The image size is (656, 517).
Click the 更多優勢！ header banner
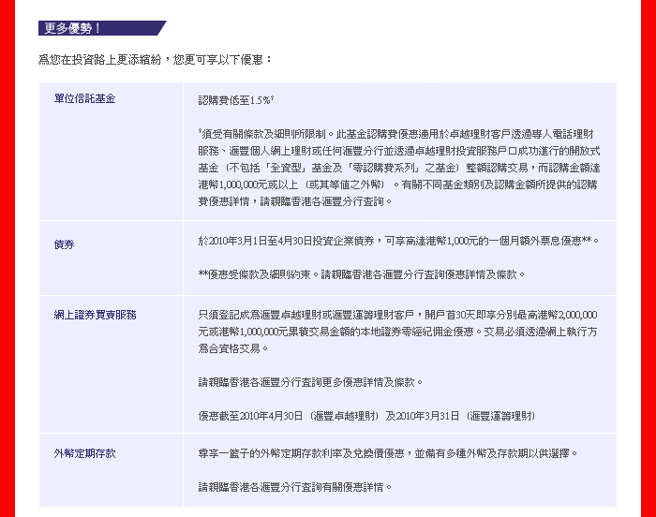coord(101,28)
